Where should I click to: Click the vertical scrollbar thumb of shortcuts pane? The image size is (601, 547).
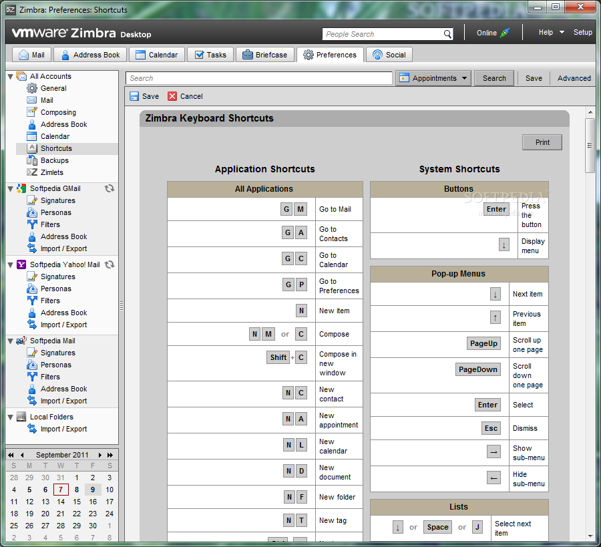590,146
